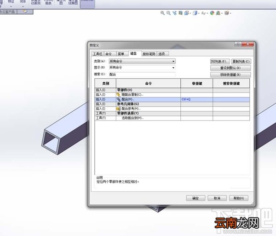Image resolution: width=276 pixels, height=236 pixels.
Task: Click the Ctrl+Q shortcut cell
Action: (x=197, y=99)
